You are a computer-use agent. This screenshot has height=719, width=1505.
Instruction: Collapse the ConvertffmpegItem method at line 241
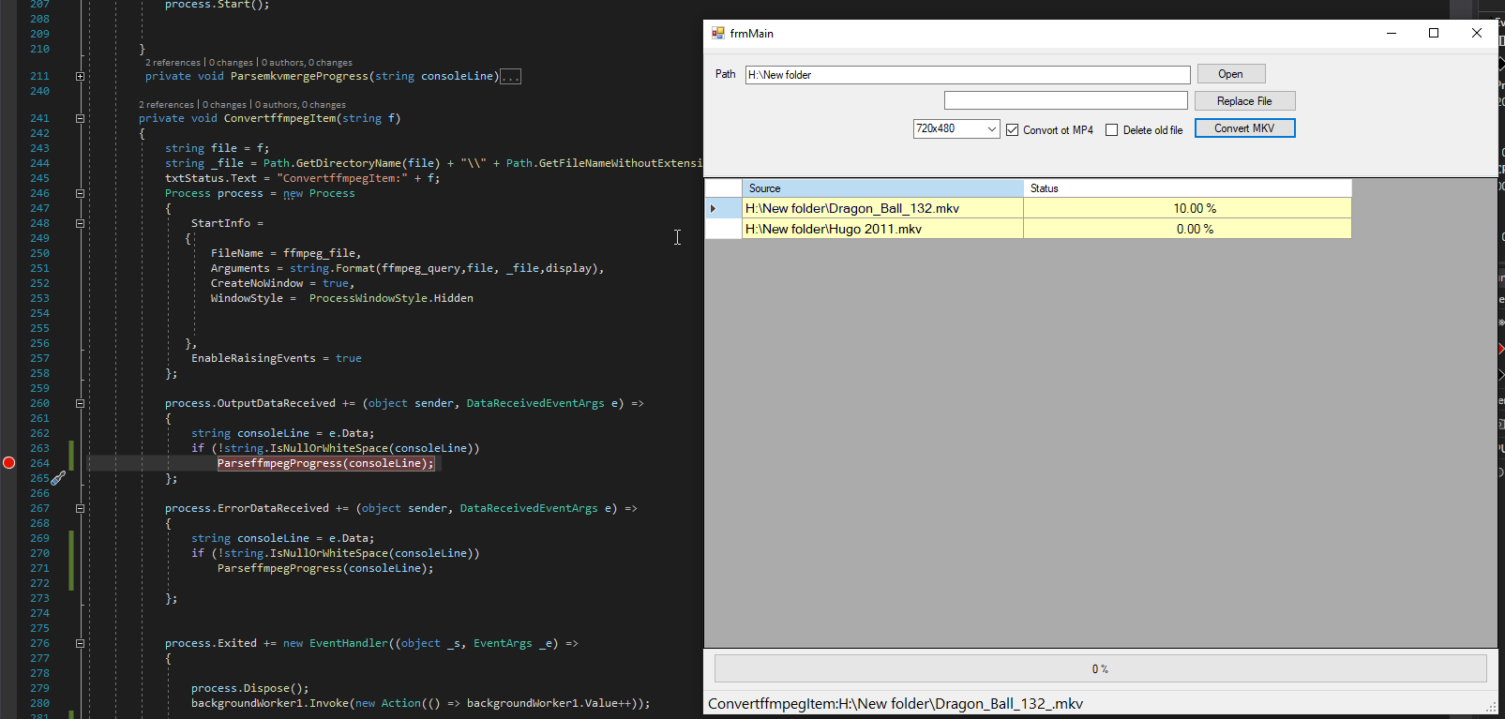pos(80,119)
